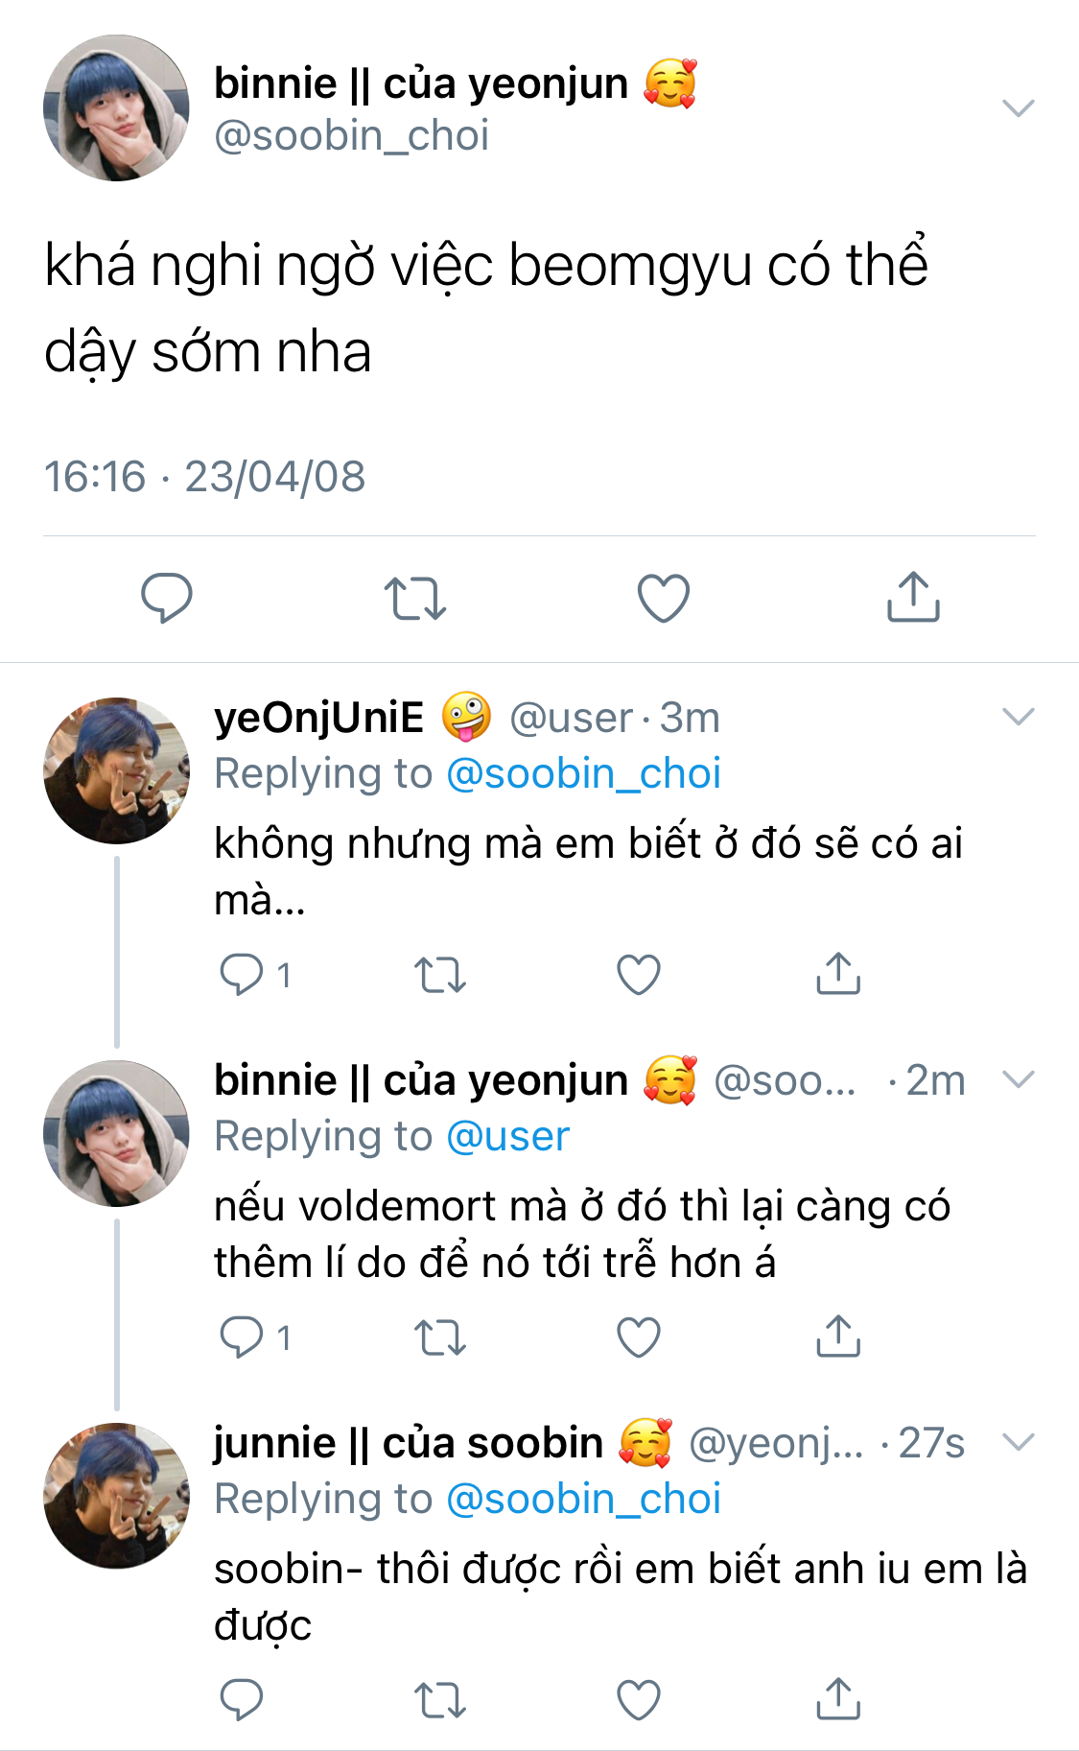Image resolution: width=1079 pixels, height=1751 pixels.
Task: Share the main tweet by @soobin_choi
Action: [x=913, y=598]
